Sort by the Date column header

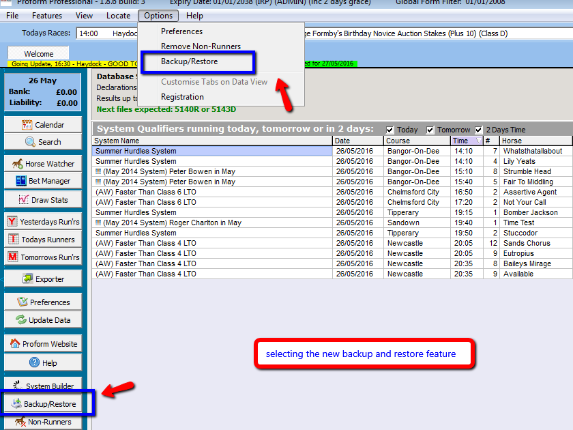(x=357, y=141)
